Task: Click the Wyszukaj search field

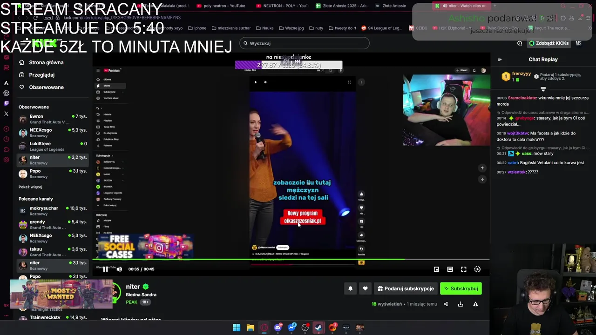Action: pyautogui.click(x=305, y=43)
